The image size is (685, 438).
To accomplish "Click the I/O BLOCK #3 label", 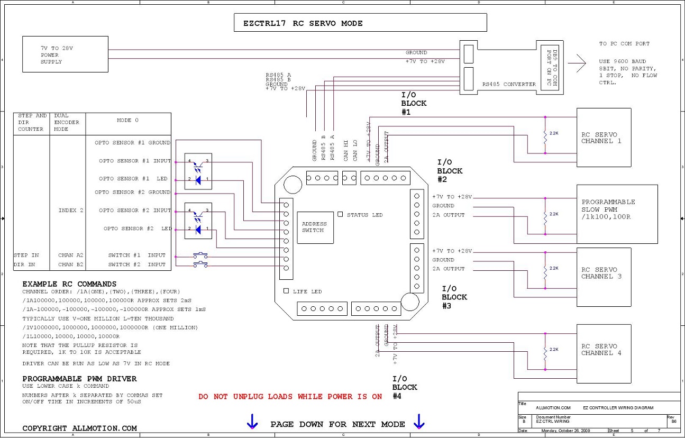I will [454, 297].
